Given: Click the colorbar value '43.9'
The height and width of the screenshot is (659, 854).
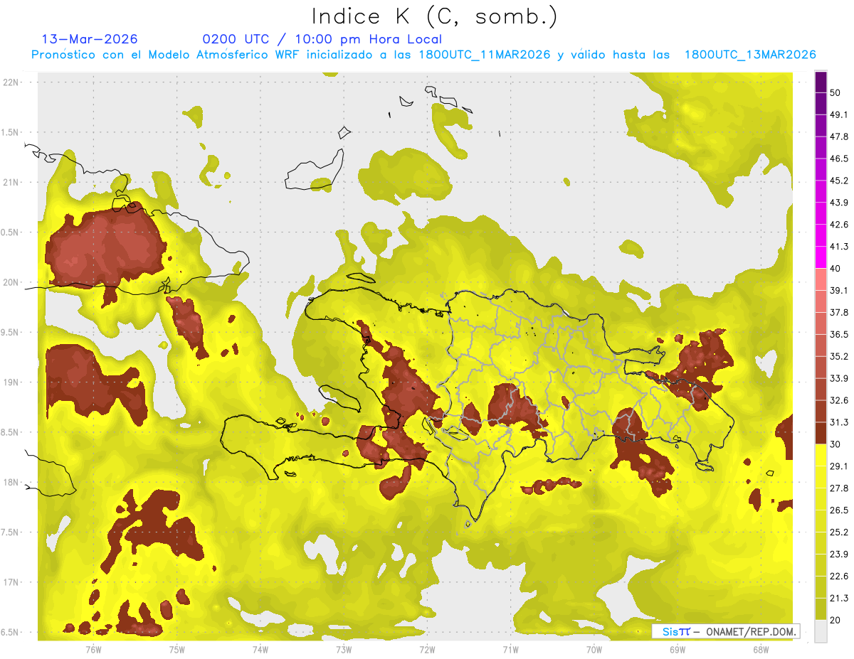Looking at the screenshot, I should [x=839, y=203].
